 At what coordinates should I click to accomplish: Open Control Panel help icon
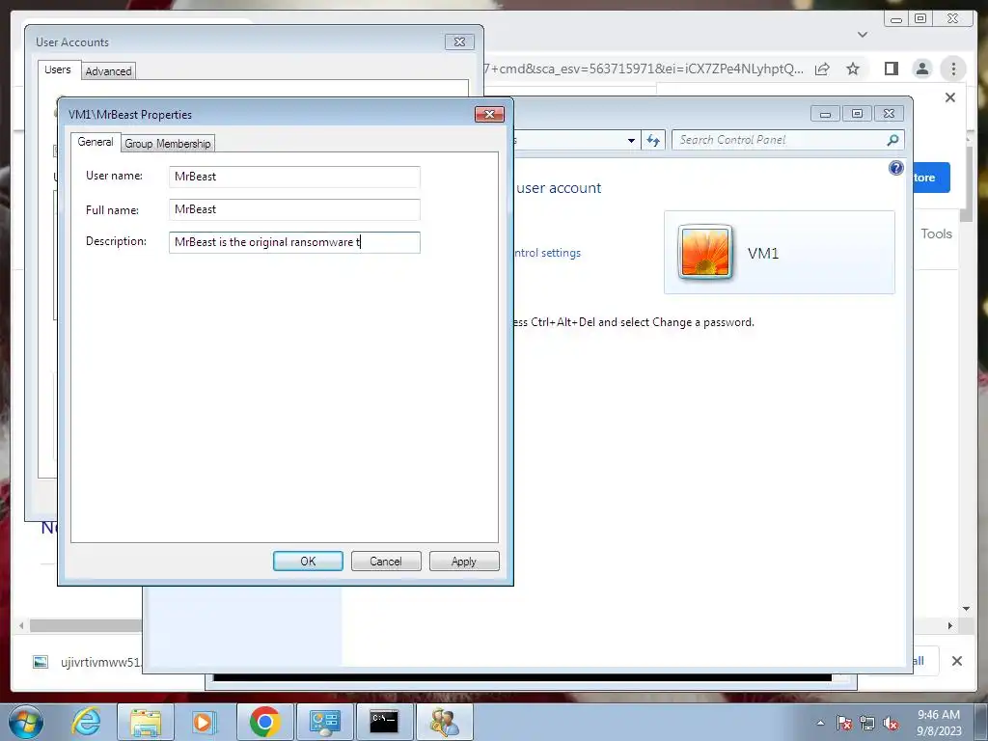(x=895, y=168)
